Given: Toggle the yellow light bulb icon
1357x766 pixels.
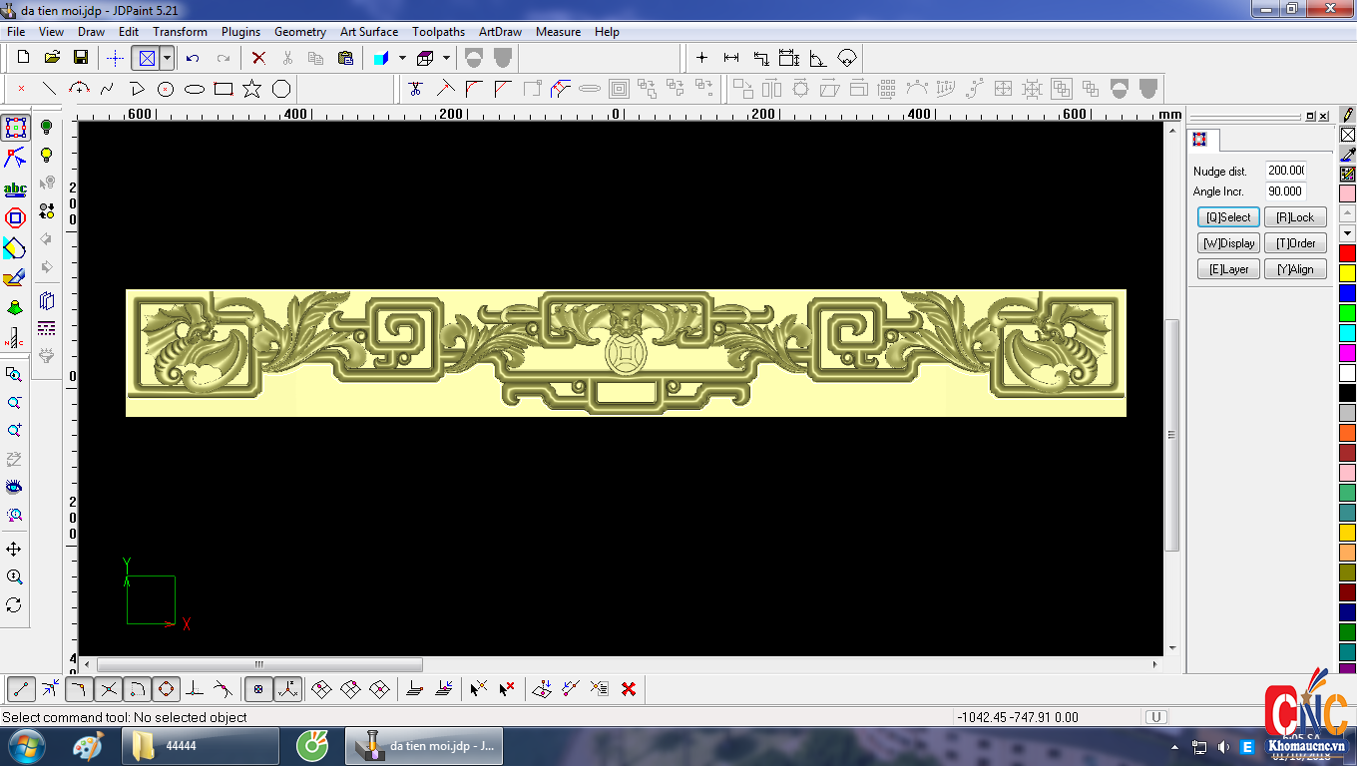Looking at the screenshot, I should [46, 156].
